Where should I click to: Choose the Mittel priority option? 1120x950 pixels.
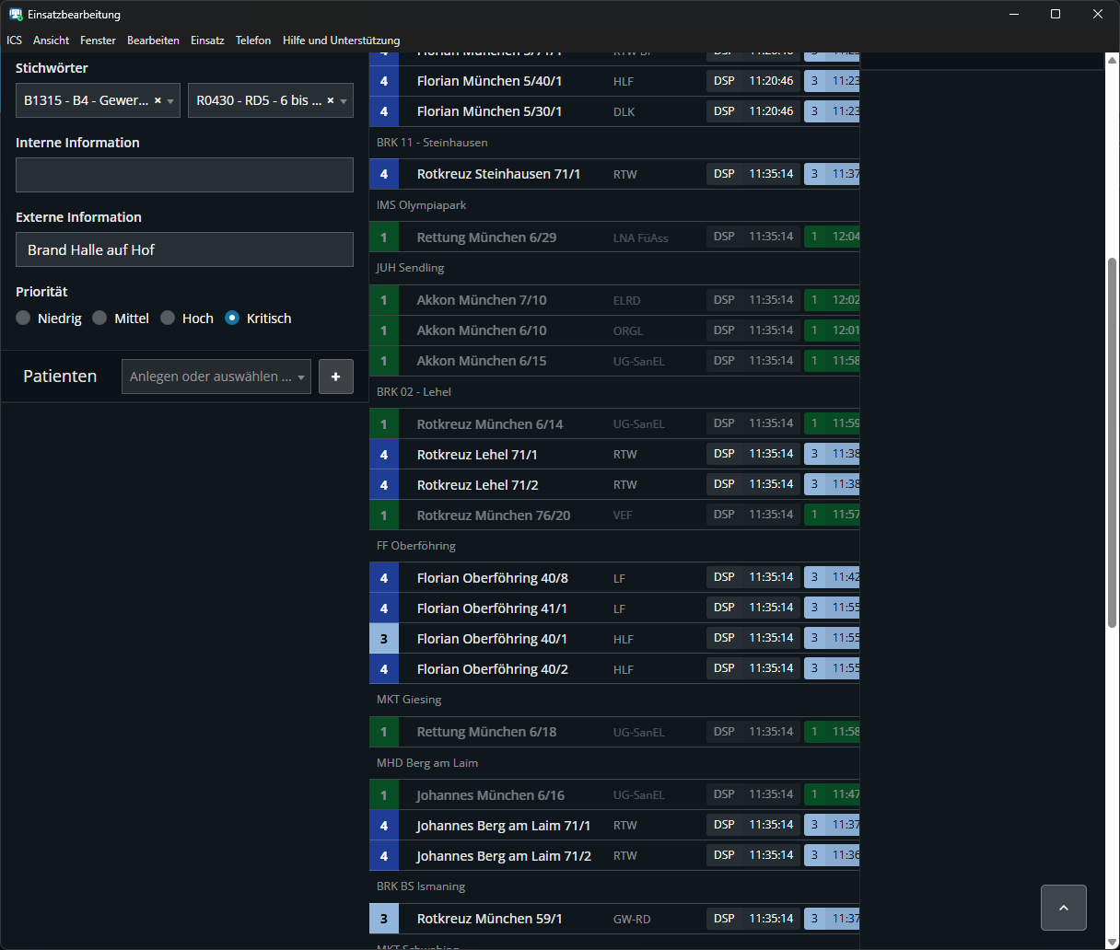tap(99, 318)
